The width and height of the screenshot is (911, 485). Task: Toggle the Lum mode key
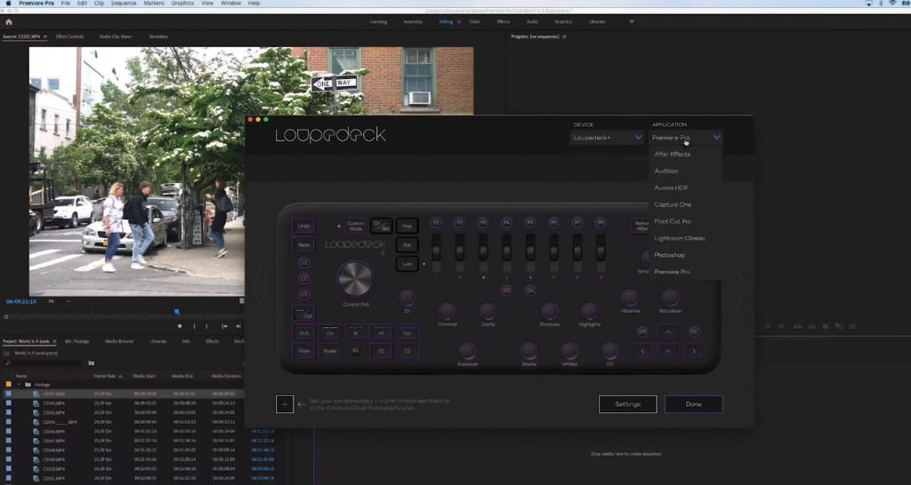(x=407, y=264)
